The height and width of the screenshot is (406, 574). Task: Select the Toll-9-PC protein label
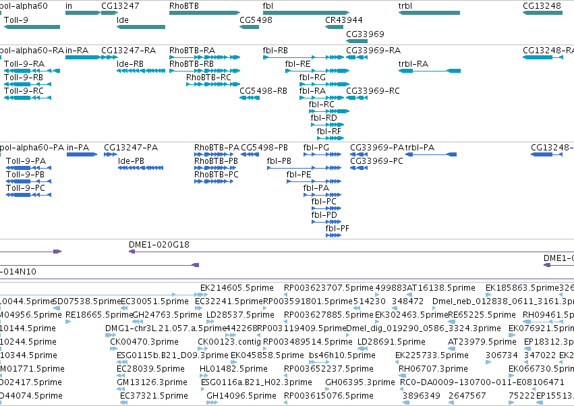point(26,188)
